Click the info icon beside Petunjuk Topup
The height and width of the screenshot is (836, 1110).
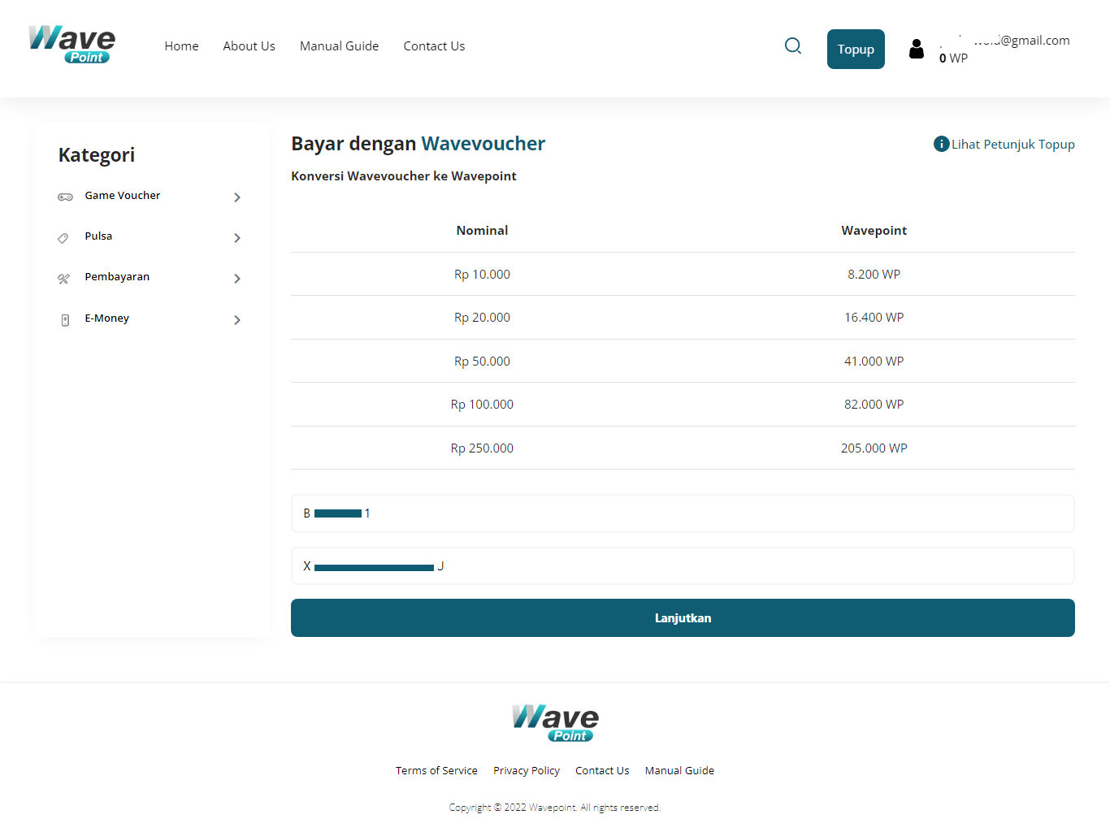tap(941, 144)
